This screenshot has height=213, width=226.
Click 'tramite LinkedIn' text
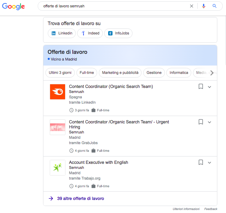[82, 102]
